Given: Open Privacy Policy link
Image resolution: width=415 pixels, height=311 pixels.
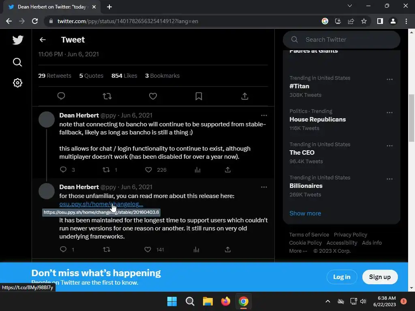Looking at the screenshot, I should pyautogui.click(x=351, y=234).
